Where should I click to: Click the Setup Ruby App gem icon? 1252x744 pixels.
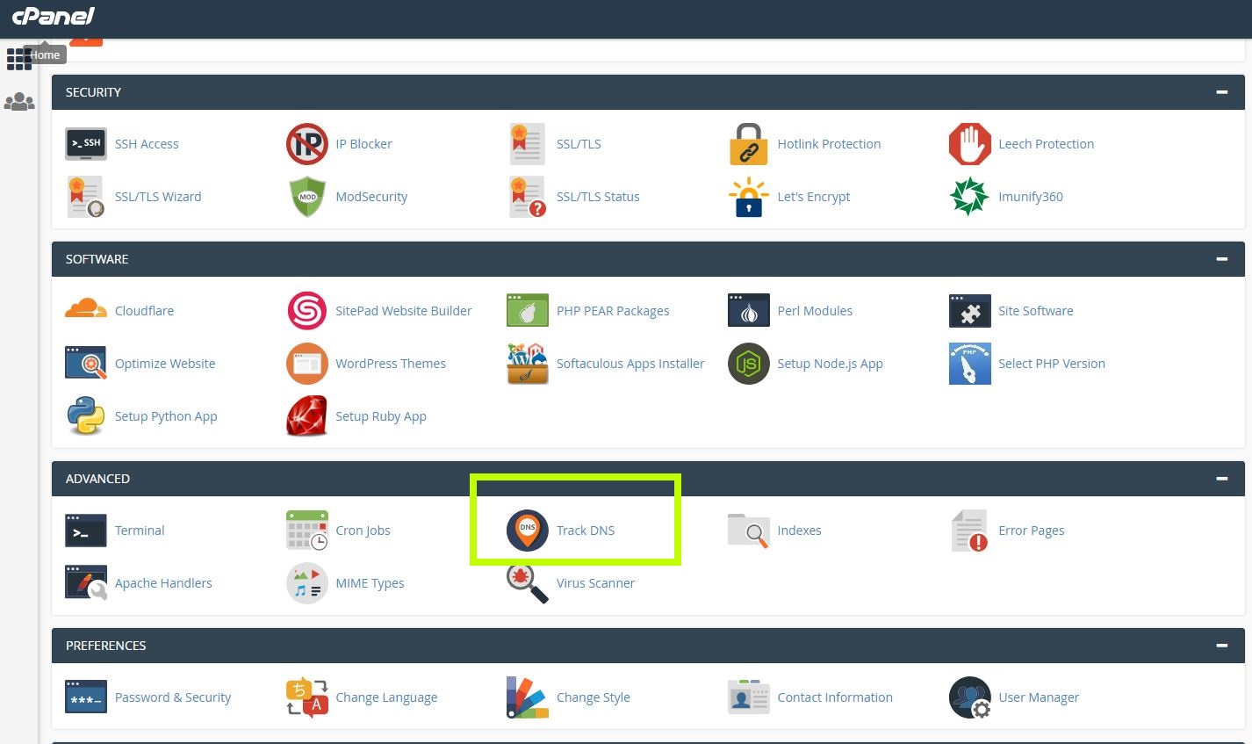[306, 416]
